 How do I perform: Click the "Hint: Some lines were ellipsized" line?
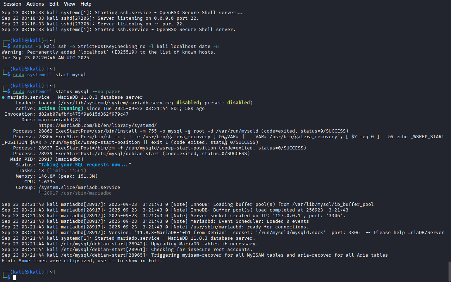(82, 260)
